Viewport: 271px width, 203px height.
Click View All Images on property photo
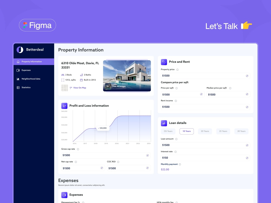click(x=119, y=86)
